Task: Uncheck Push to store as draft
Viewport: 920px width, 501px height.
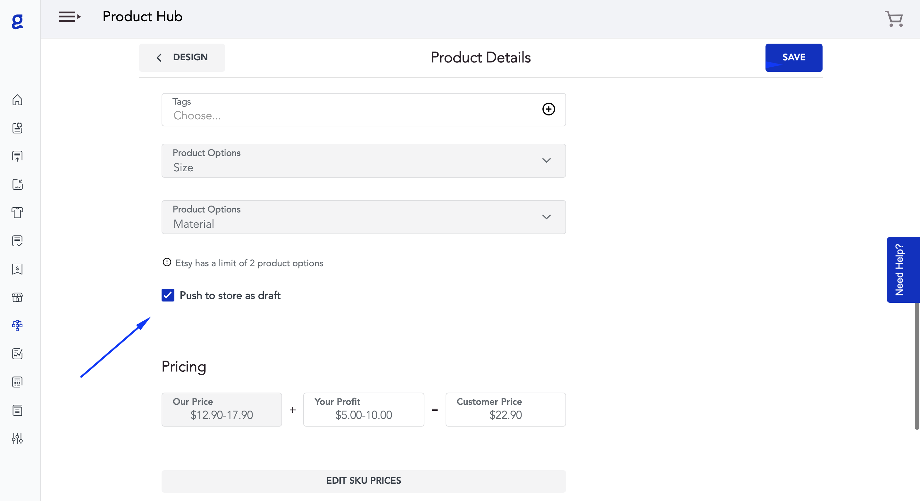Action: tap(168, 295)
